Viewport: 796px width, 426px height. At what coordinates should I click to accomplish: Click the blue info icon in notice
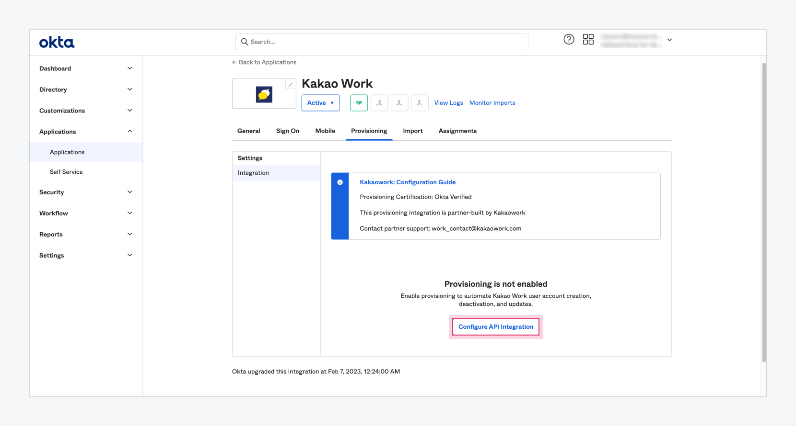(340, 182)
